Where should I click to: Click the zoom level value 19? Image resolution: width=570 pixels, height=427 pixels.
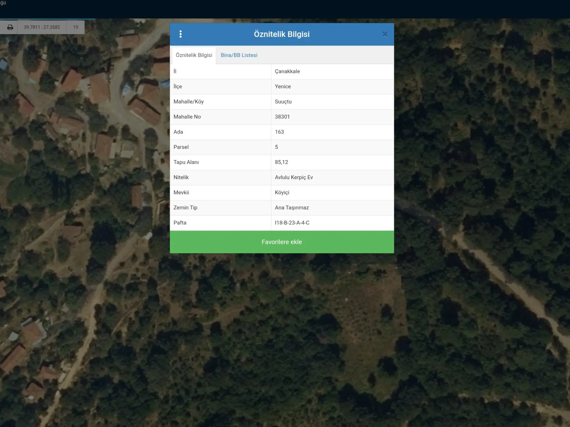point(76,27)
